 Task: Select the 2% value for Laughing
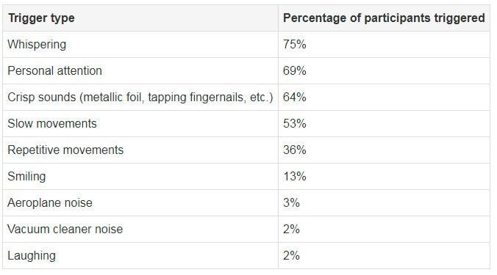tap(384, 255)
